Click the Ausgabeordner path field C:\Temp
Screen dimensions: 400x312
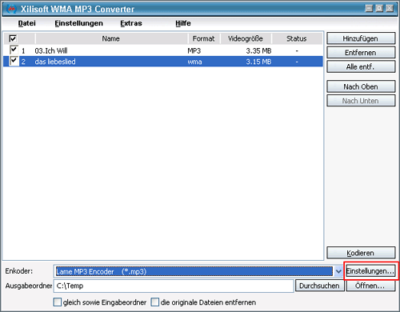[x=174, y=286]
